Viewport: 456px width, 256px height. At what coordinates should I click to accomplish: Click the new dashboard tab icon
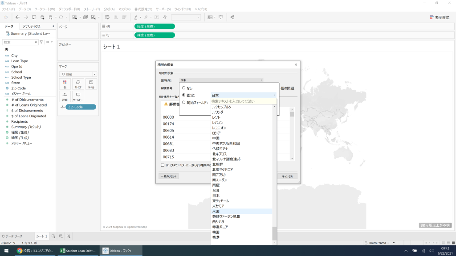click(x=61, y=236)
